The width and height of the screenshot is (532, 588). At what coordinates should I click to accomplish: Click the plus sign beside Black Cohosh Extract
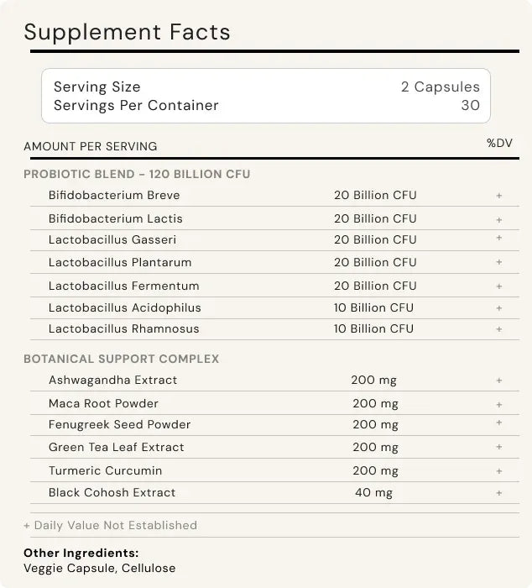[x=498, y=493]
